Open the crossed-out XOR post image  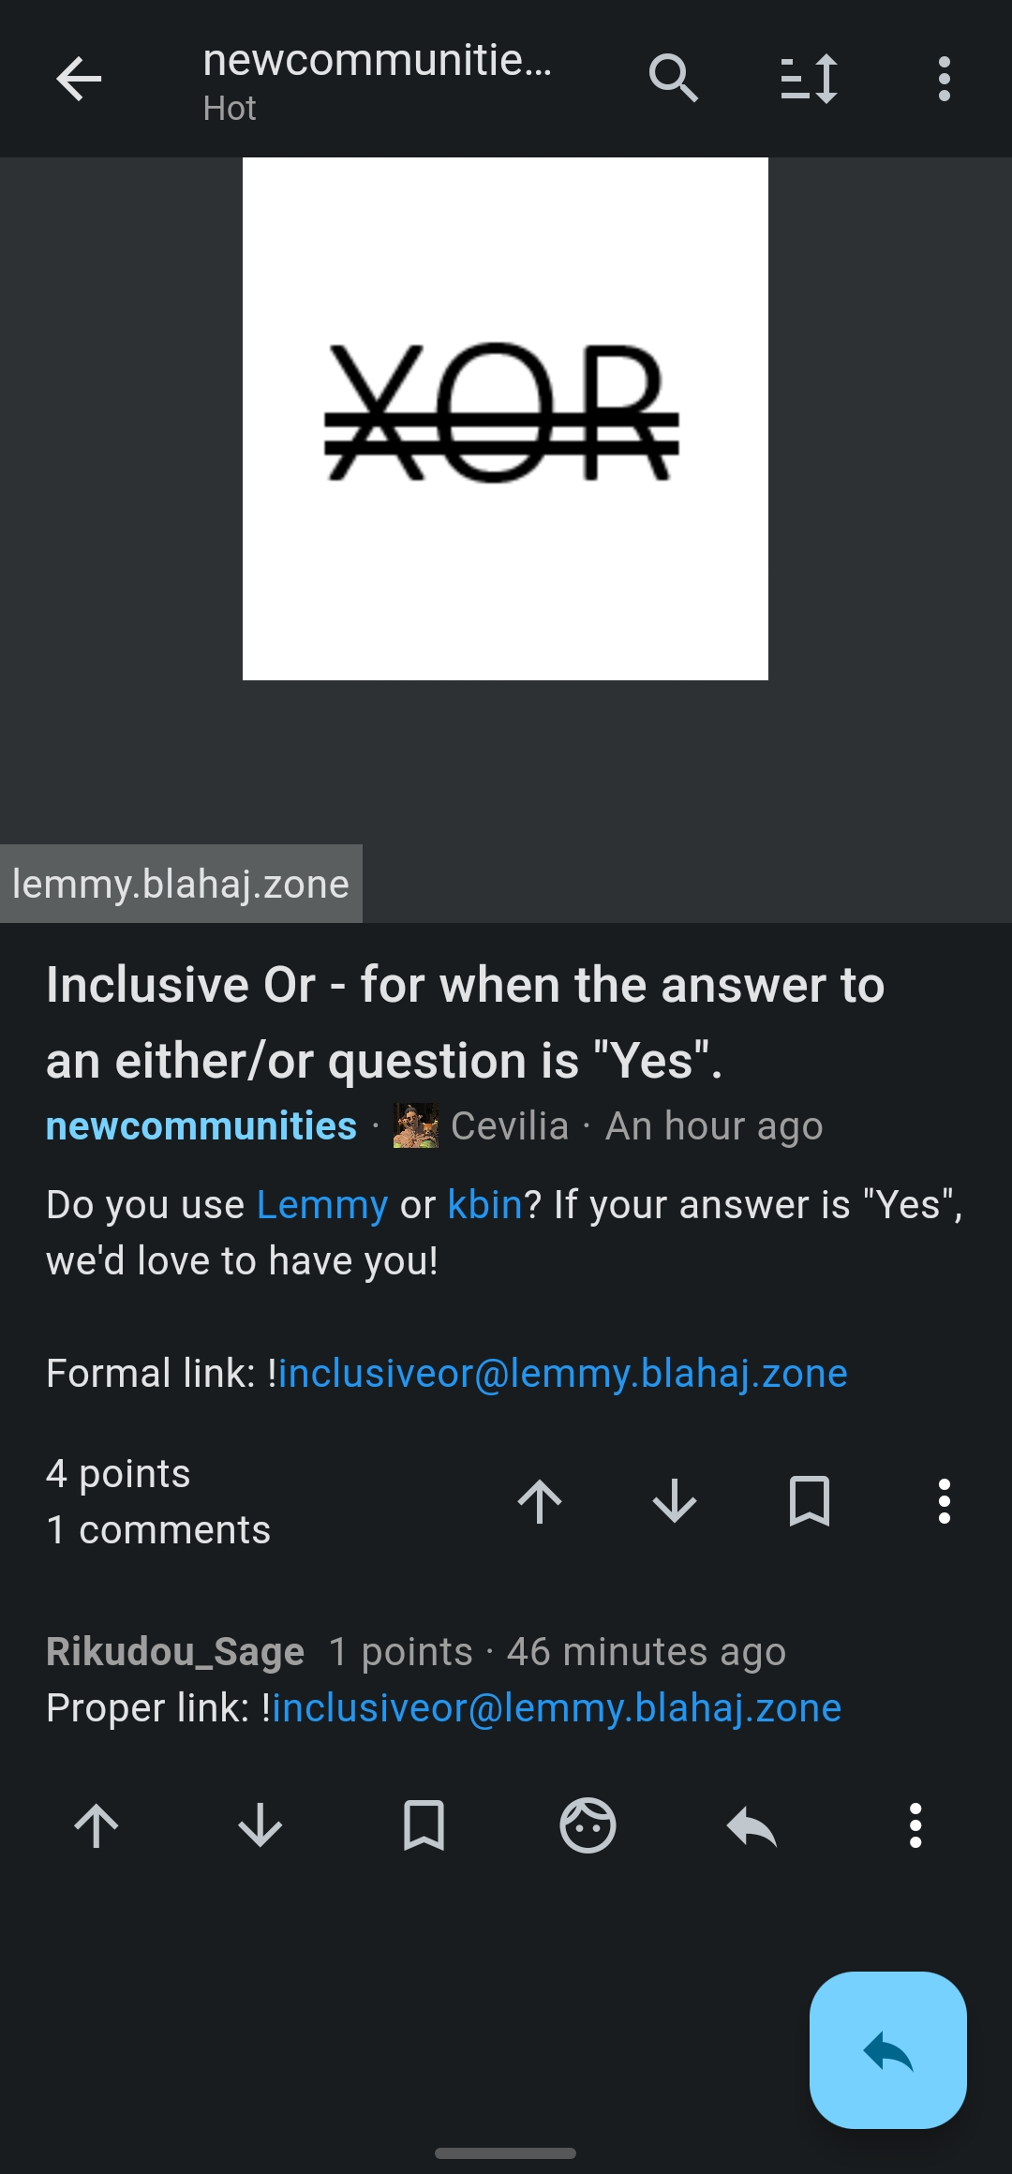(x=505, y=419)
